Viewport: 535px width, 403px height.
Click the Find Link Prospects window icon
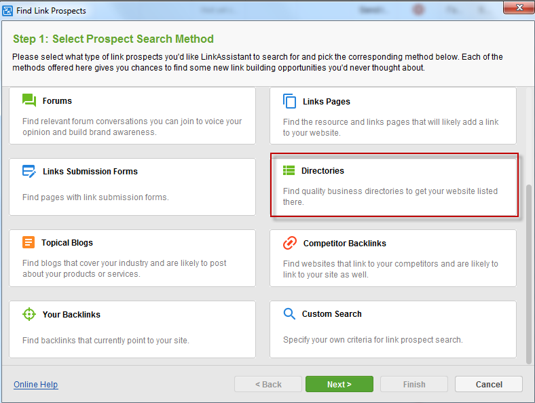(x=7, y=11)
